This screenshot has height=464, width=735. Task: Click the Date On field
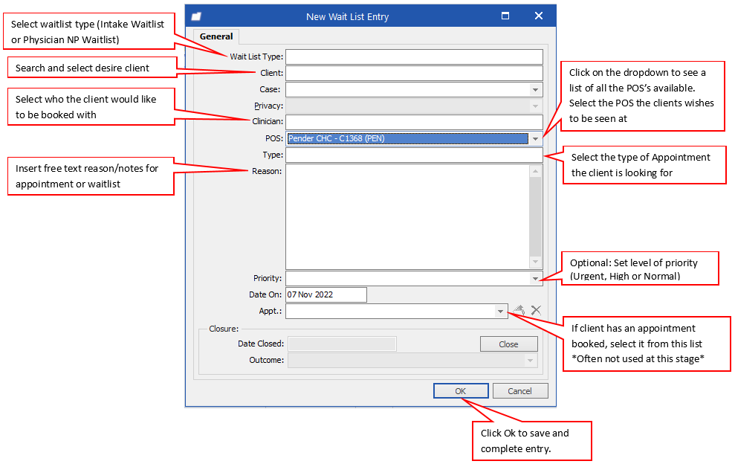click(326, 295)
